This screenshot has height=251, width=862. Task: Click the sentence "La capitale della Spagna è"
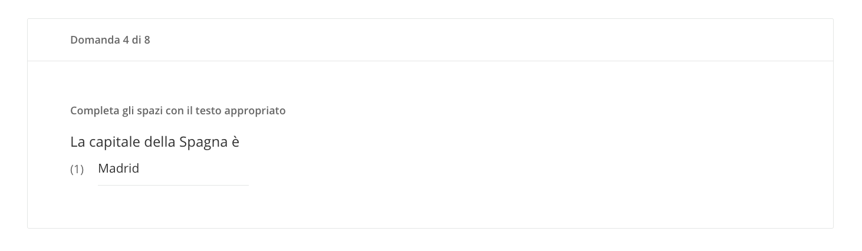pos(154,142)
